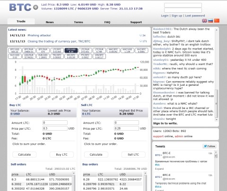Select the PPC/BTC currency pair

pyautogui.click(x=71, y=56)
